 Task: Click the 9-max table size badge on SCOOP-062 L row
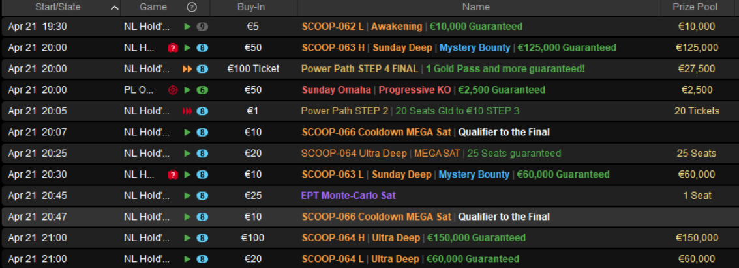(x=202, y=27)
